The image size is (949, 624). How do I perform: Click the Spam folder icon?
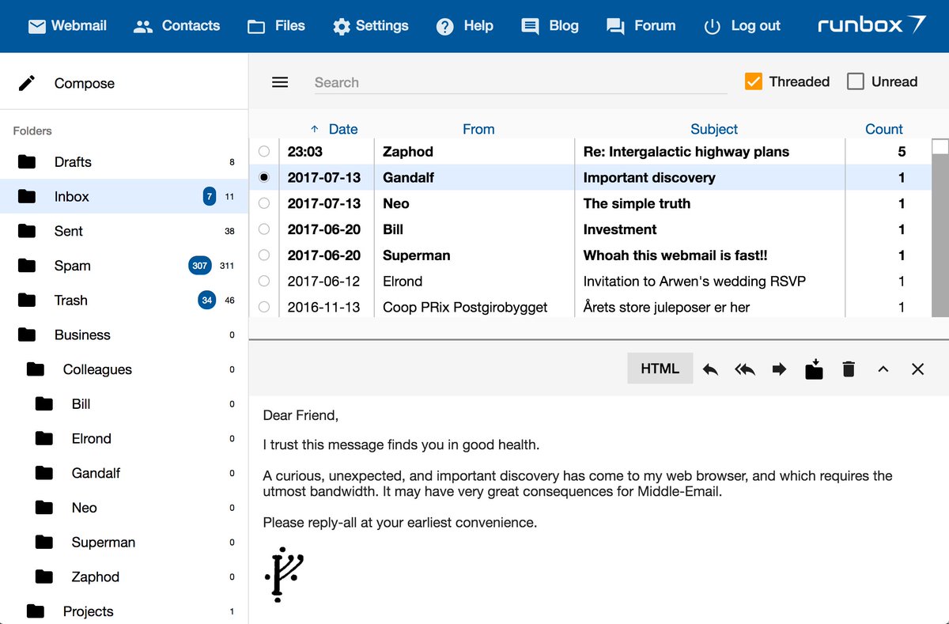[27, 266]
